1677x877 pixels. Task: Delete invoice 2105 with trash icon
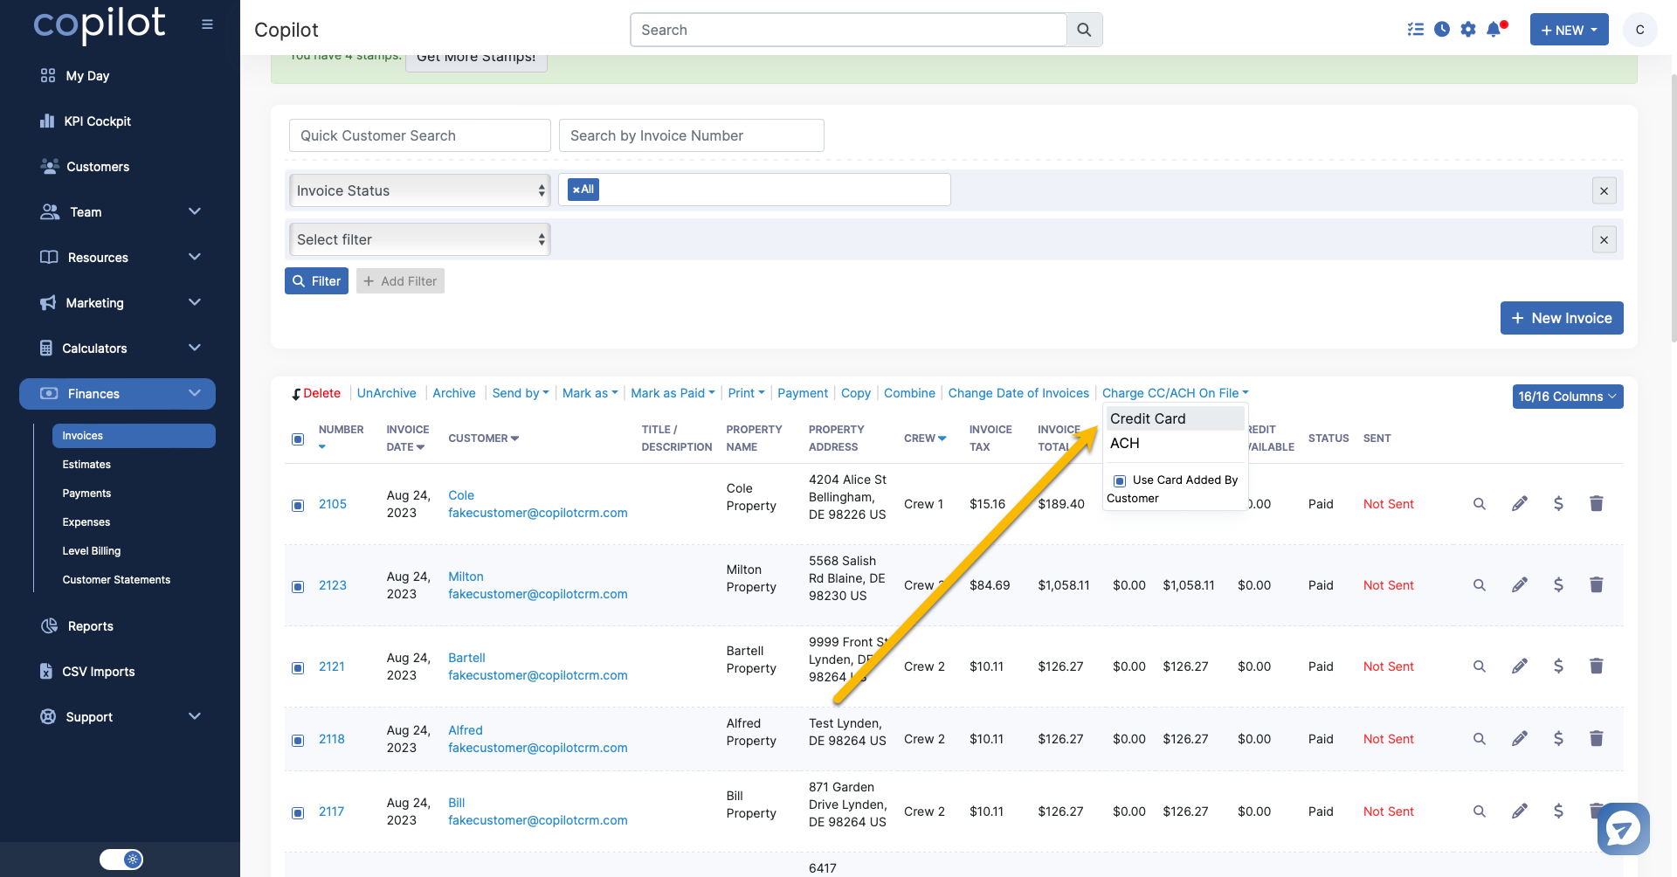click(x=1597, y=503)
